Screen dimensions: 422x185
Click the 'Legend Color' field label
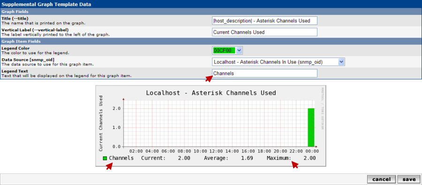(x=15, y=48)
